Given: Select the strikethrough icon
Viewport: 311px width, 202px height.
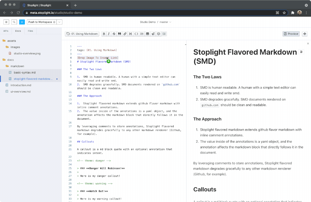Looking at the screenshot, I should (x=114, y=34).
